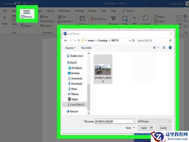Select Desktop in navigation pane
The height and width of the screenshot is (142, 189).
click(x=74, y=73)
